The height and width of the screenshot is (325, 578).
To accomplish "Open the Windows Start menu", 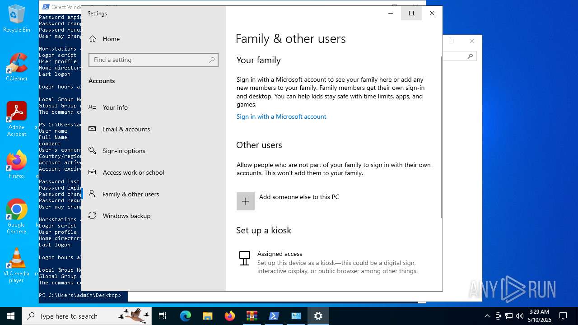I will click(11, 316).
